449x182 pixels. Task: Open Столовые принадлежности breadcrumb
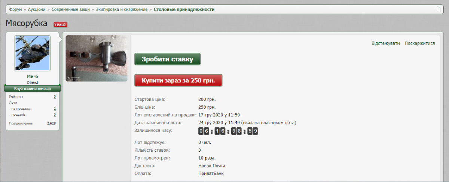184,9
